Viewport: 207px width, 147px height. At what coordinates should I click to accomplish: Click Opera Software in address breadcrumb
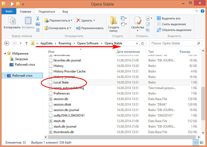[x=88, y=43]
